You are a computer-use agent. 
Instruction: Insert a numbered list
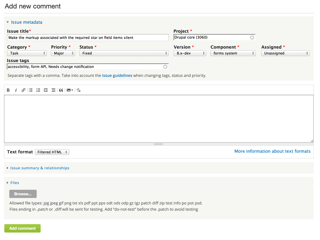coord(38,90)
